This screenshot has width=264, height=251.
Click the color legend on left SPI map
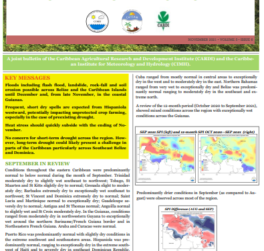coord(143,165)
